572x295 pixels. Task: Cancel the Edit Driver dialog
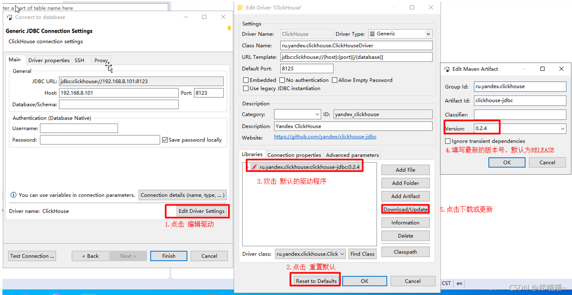[413, 281]
